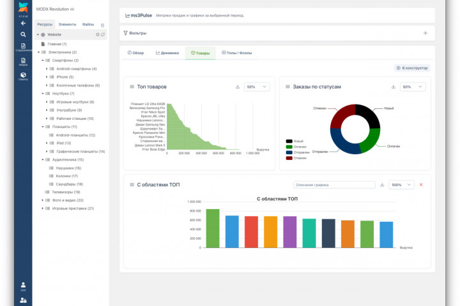Click the back arrow in the sidebar
This screenshot has width=460, height=306.
pyautogui.click(x=23, y=23)
